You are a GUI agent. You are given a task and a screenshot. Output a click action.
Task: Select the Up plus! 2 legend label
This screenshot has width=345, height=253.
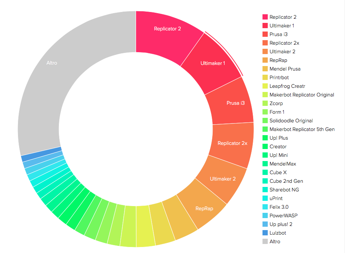point(281,224)
